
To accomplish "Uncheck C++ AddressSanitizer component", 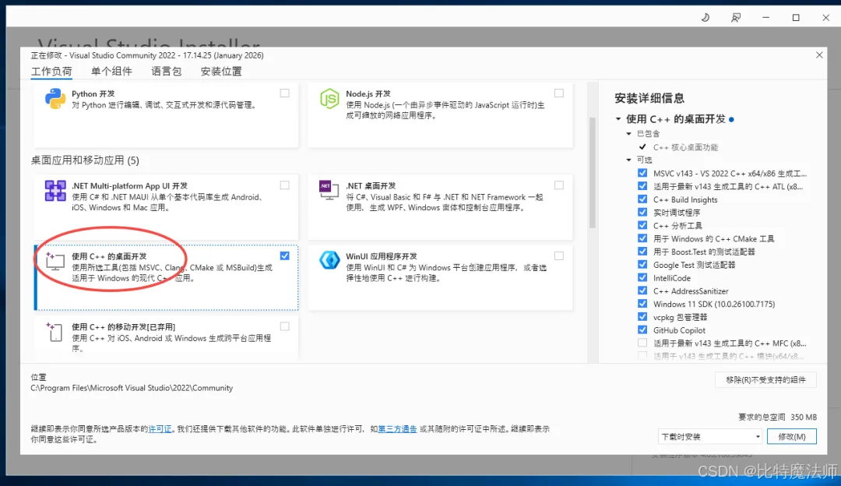I will click(642, 291).
